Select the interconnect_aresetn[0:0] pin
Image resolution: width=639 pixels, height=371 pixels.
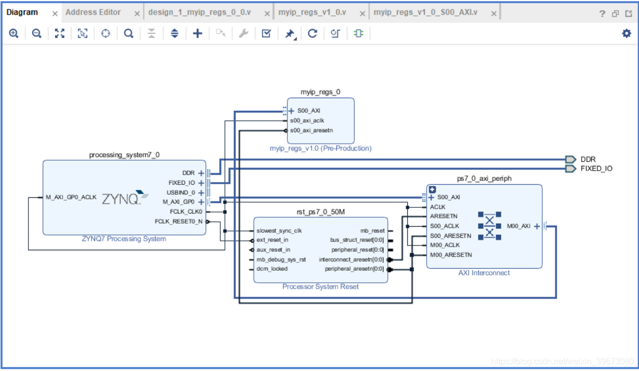point(352,259)
